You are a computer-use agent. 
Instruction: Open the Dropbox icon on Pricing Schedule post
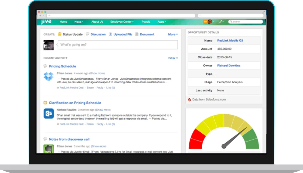point(49,76)
